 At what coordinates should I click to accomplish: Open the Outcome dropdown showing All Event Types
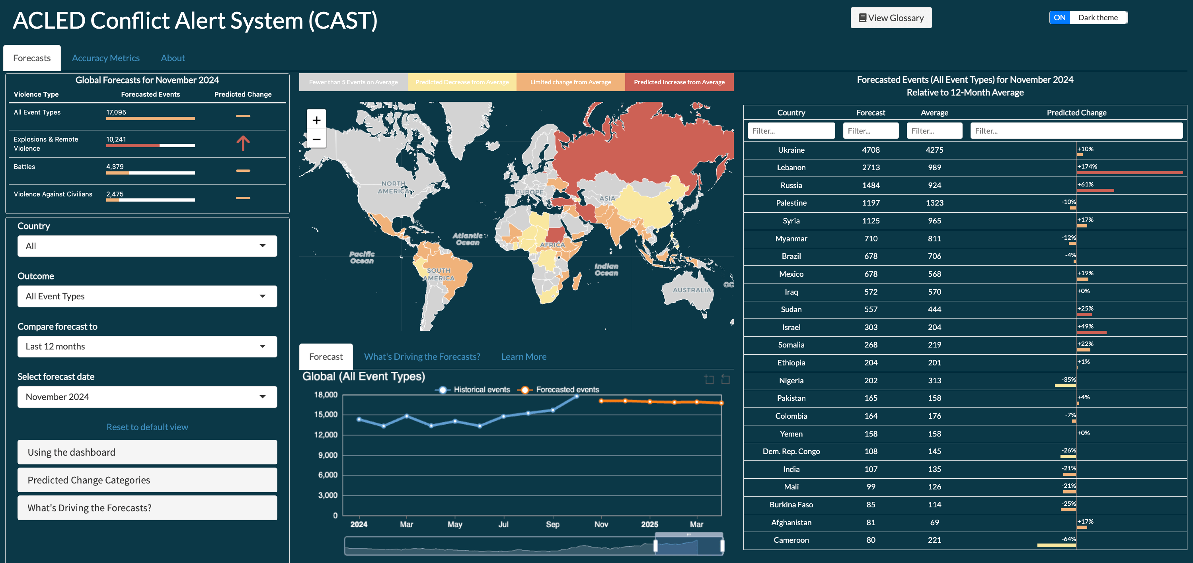147,296
